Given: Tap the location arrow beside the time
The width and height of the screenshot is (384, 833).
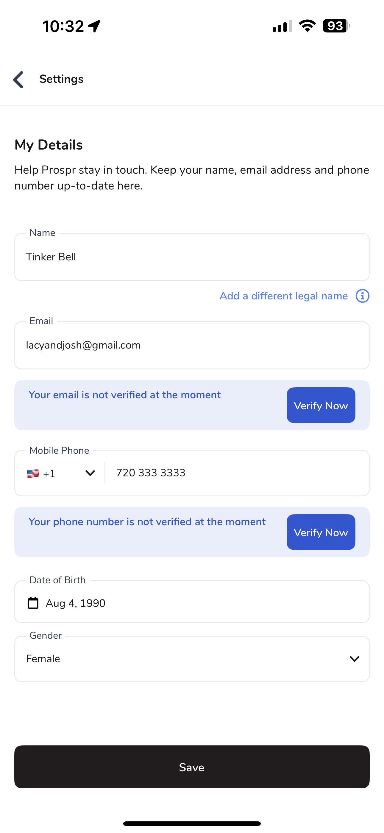Looking at the screenshot, I should 94,26.
